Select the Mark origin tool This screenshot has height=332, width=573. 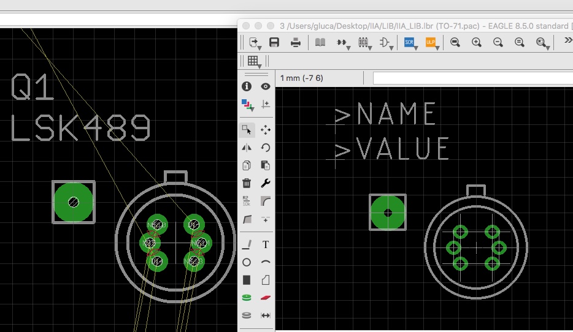(266, 105)
